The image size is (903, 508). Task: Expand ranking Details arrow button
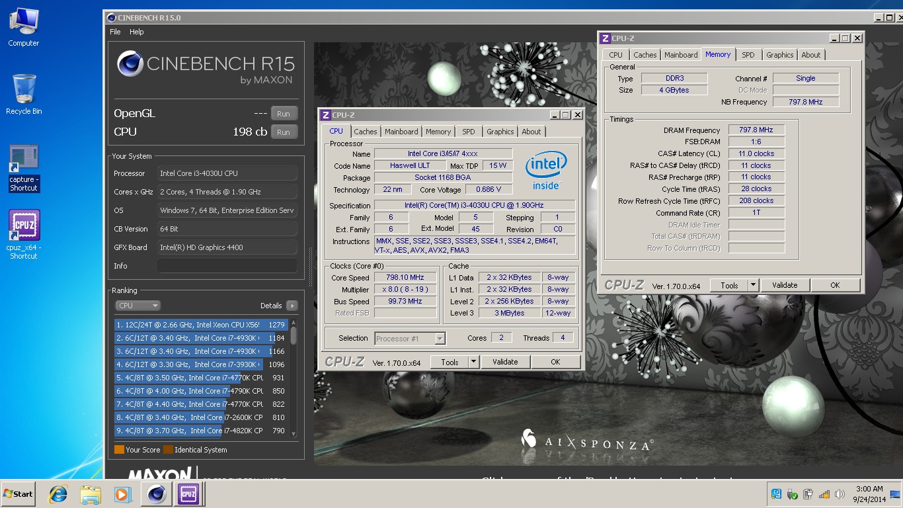click(292, 306)
